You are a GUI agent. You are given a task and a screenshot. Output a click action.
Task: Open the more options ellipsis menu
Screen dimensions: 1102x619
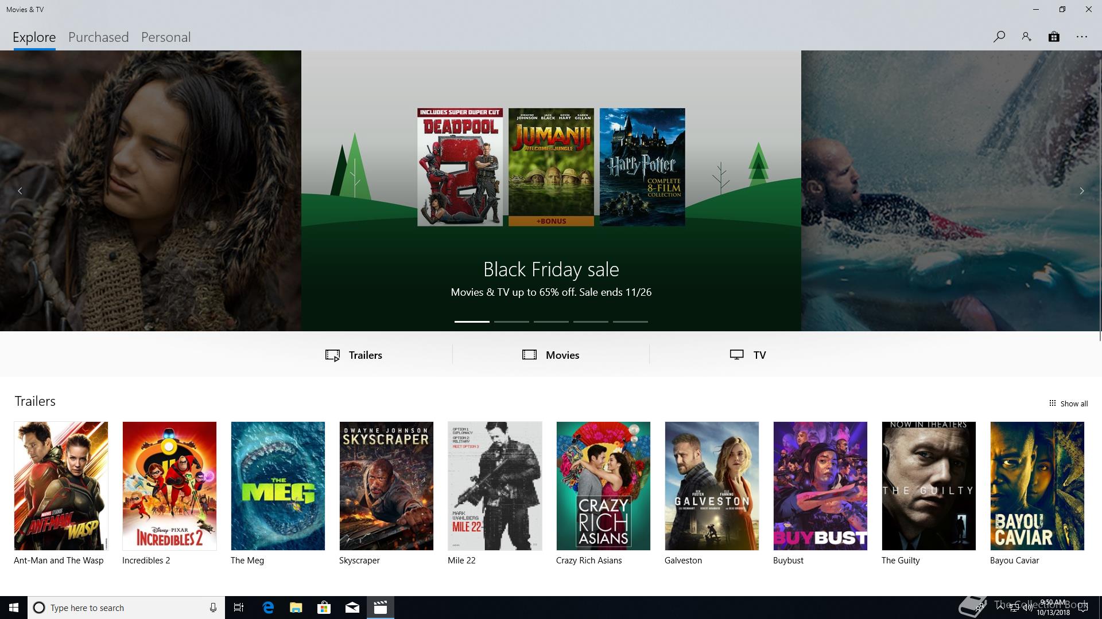point(1082,37)
